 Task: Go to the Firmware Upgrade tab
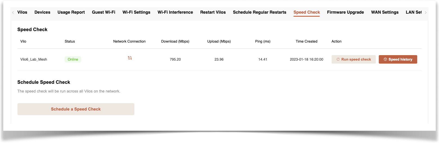(345, 12)
